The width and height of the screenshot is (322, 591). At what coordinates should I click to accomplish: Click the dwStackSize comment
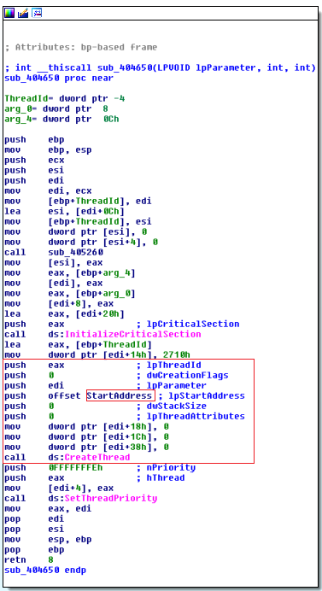pos(172,406)
